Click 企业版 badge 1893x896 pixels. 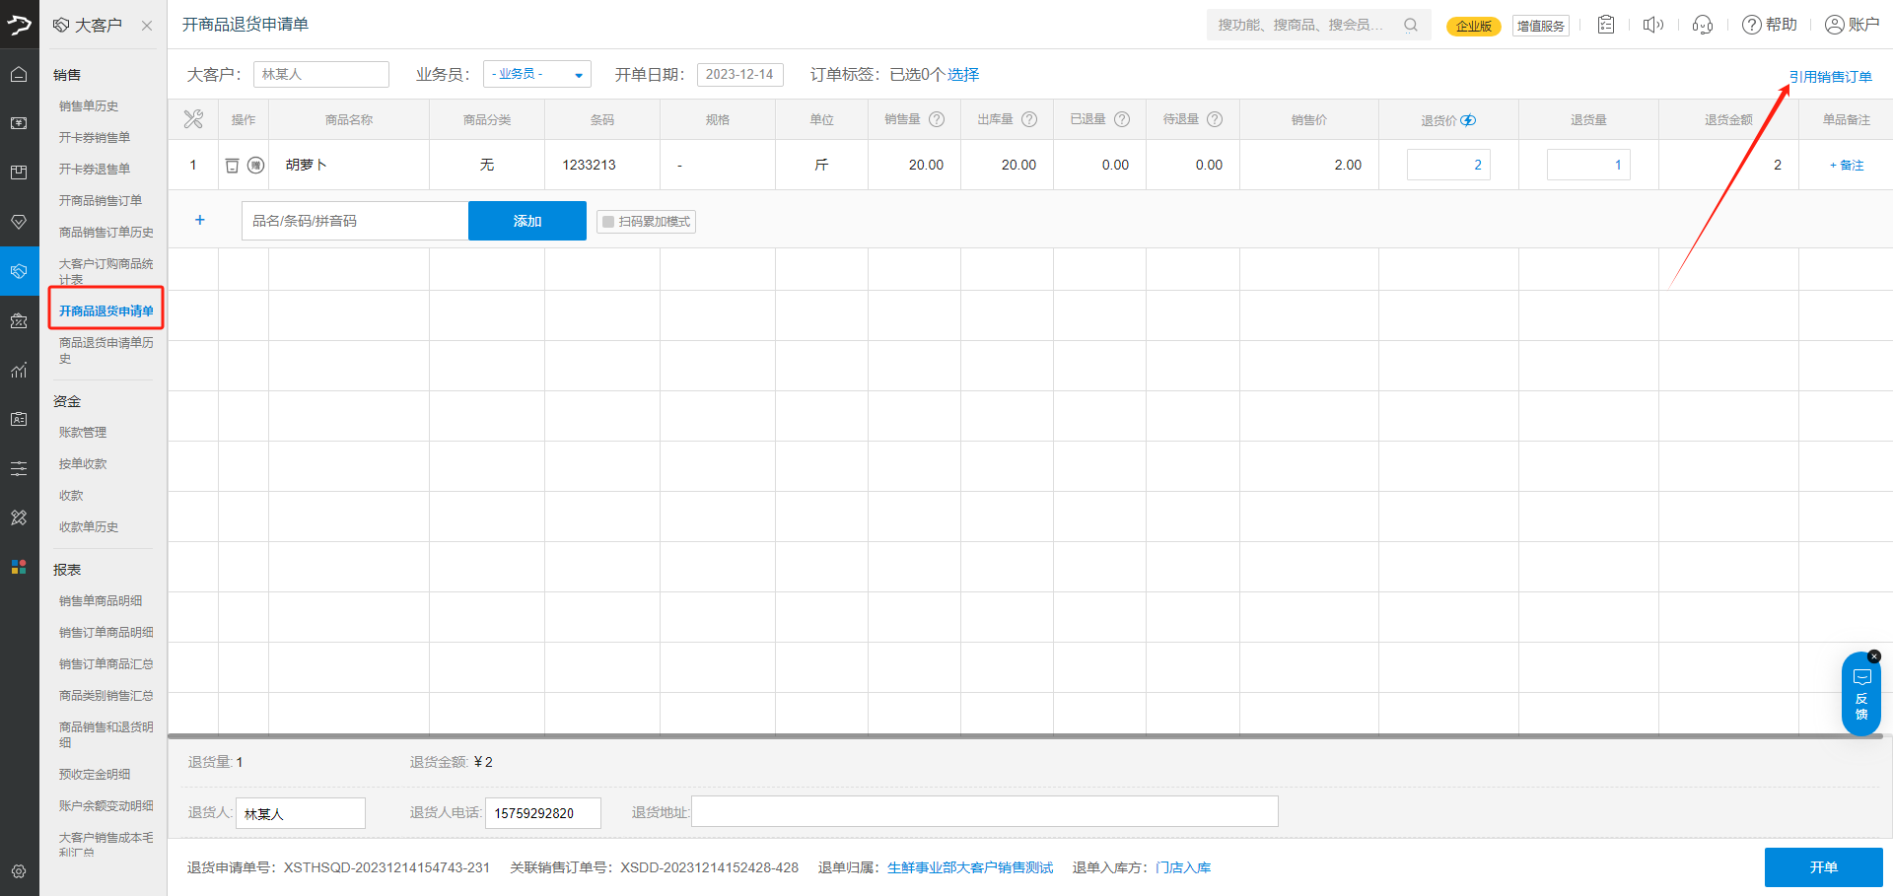pos(1474,26)
